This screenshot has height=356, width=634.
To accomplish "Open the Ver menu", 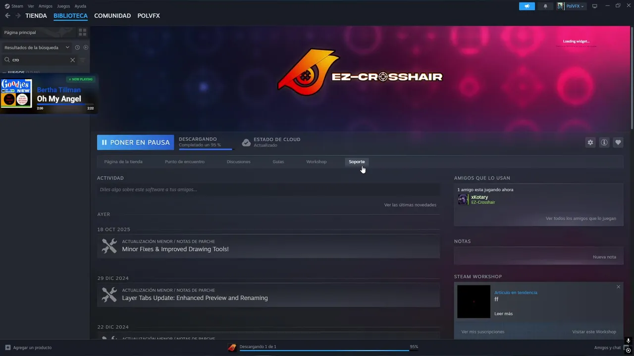I will click(x=31, y=6).
